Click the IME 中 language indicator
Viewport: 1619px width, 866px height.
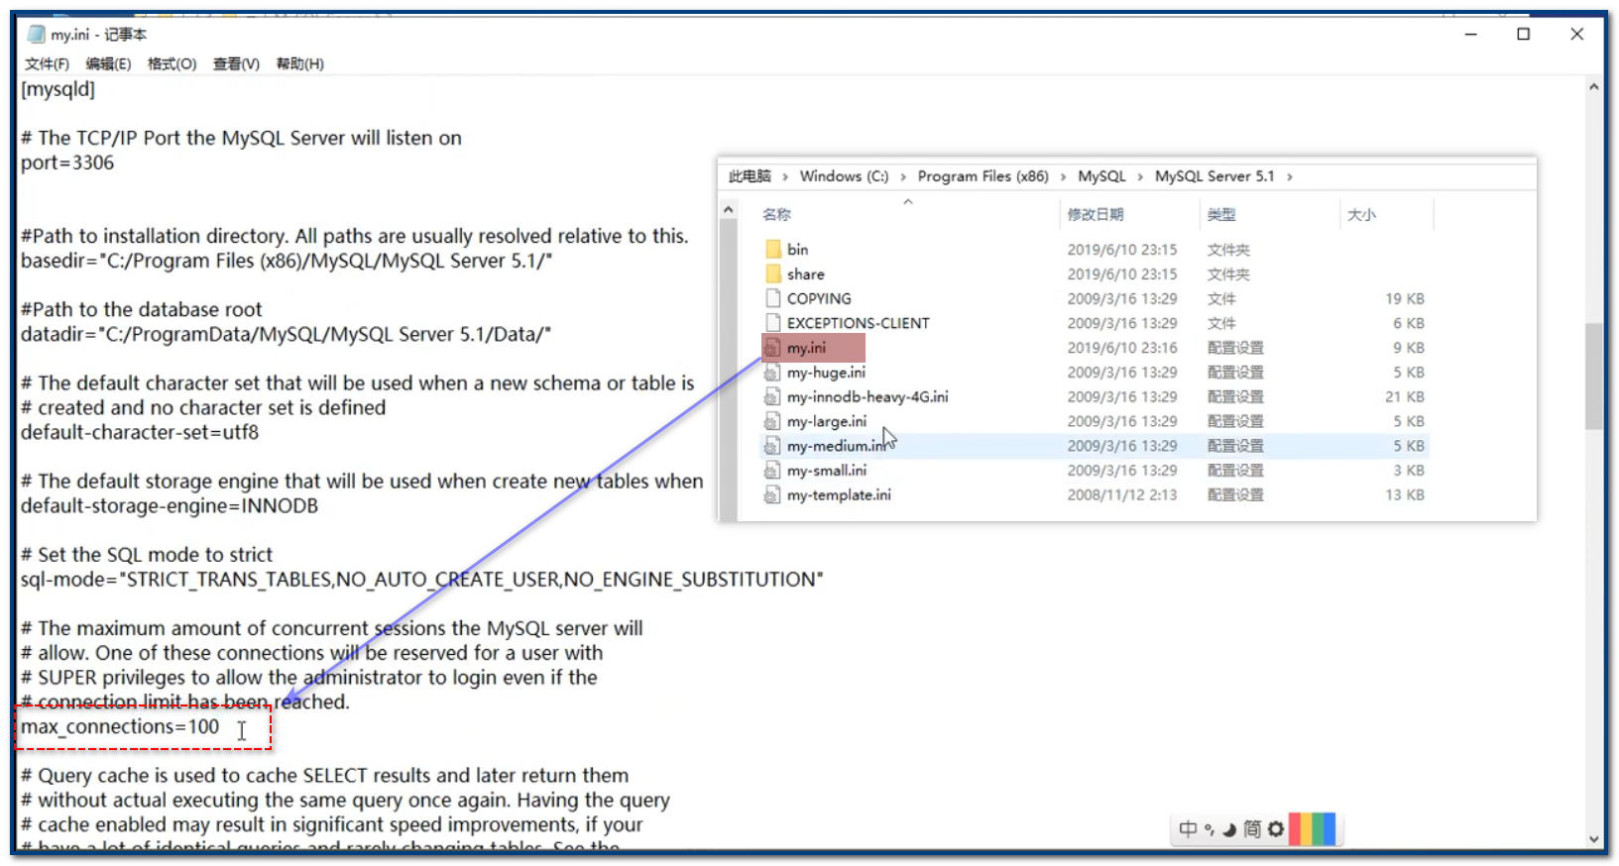point(1188,829)
